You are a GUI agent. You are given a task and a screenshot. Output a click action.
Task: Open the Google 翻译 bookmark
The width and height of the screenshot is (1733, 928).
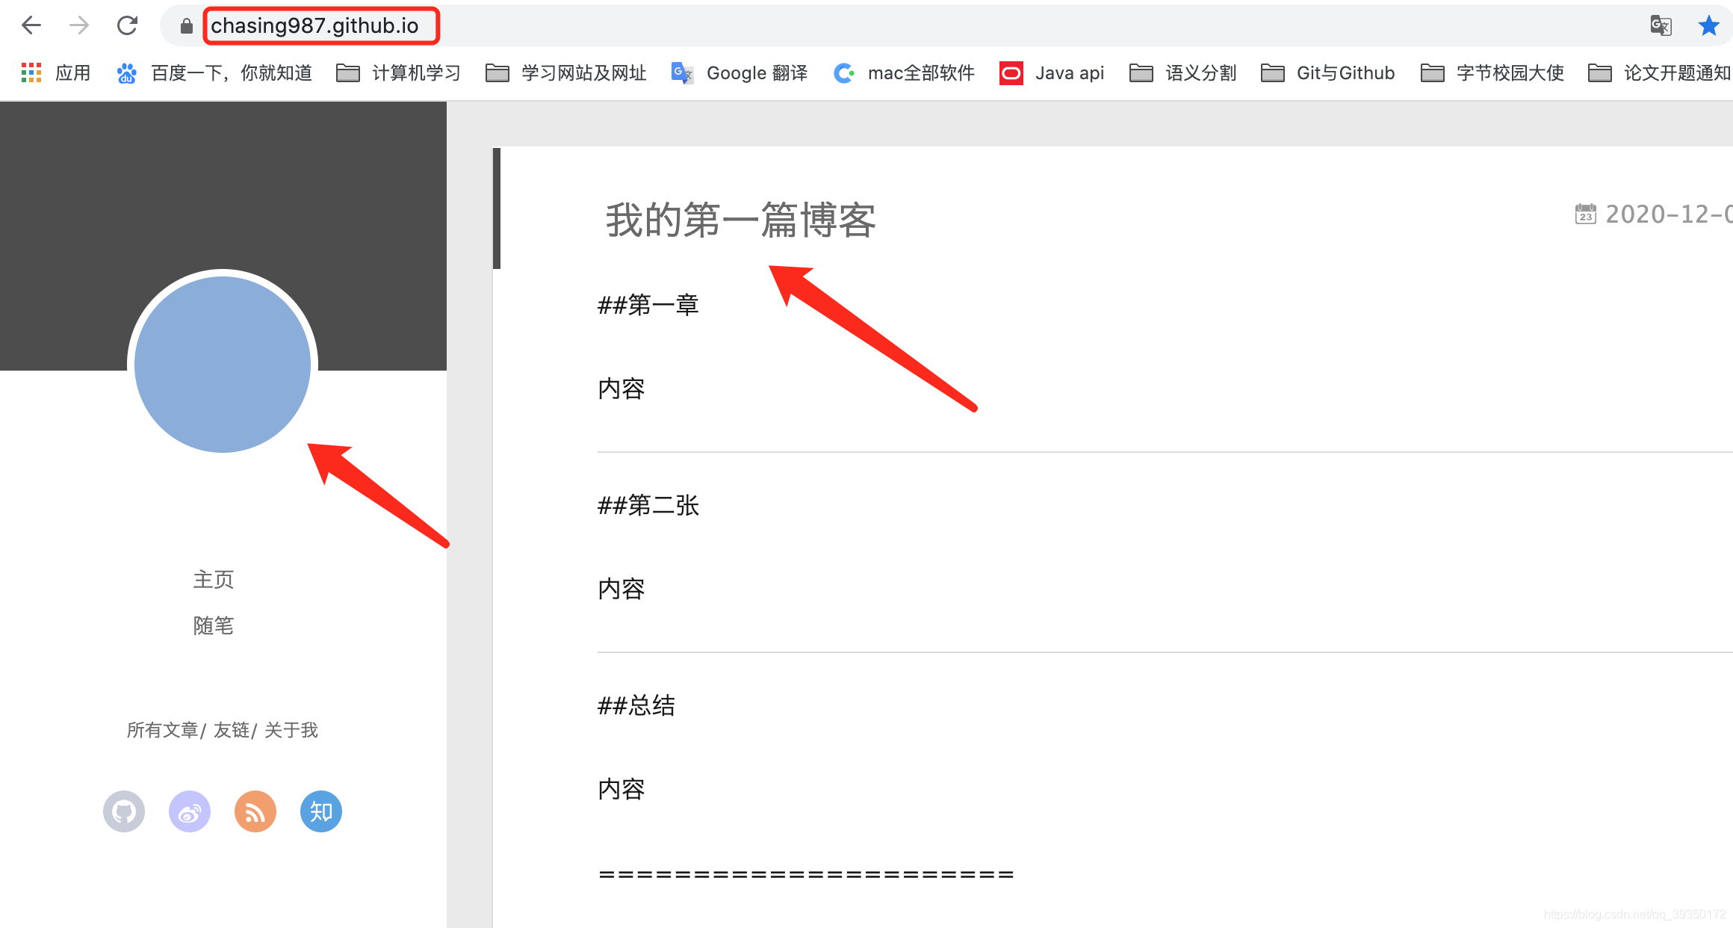point(740,73)
